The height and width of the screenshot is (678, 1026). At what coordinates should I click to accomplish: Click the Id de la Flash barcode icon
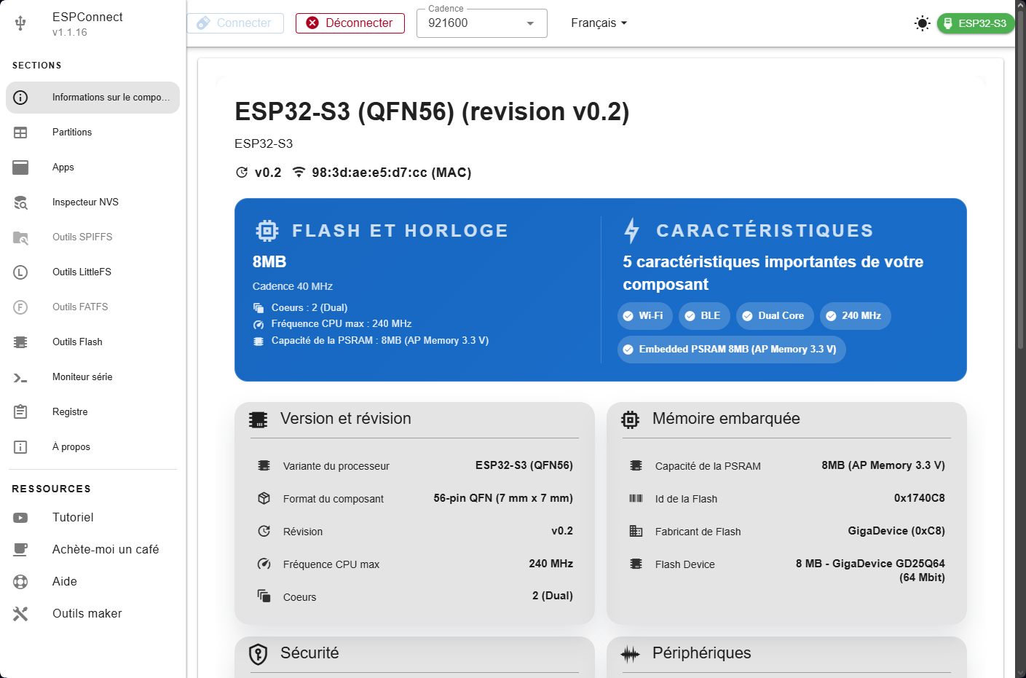pos(636,498)
